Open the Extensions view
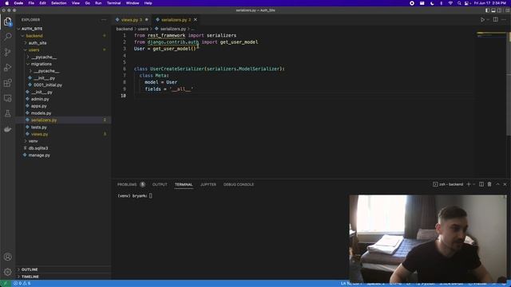 7,83
